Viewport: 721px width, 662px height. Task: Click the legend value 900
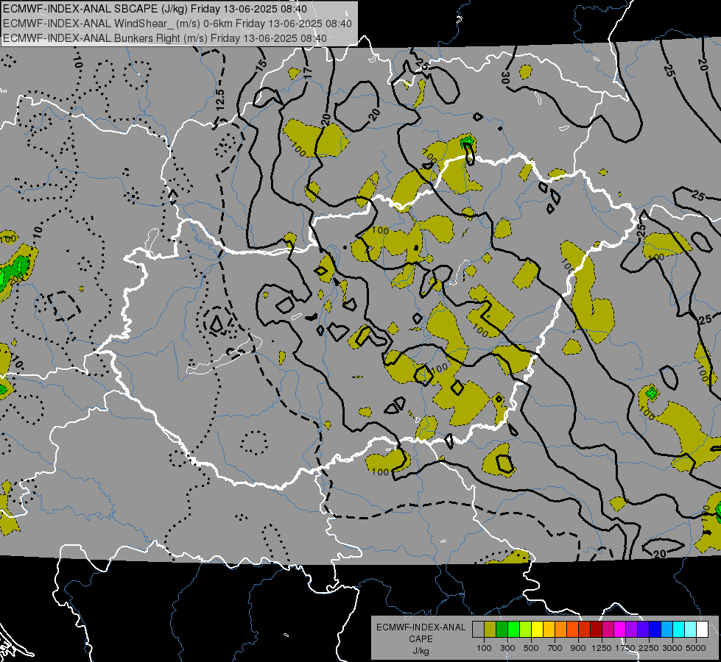point(578,648)
